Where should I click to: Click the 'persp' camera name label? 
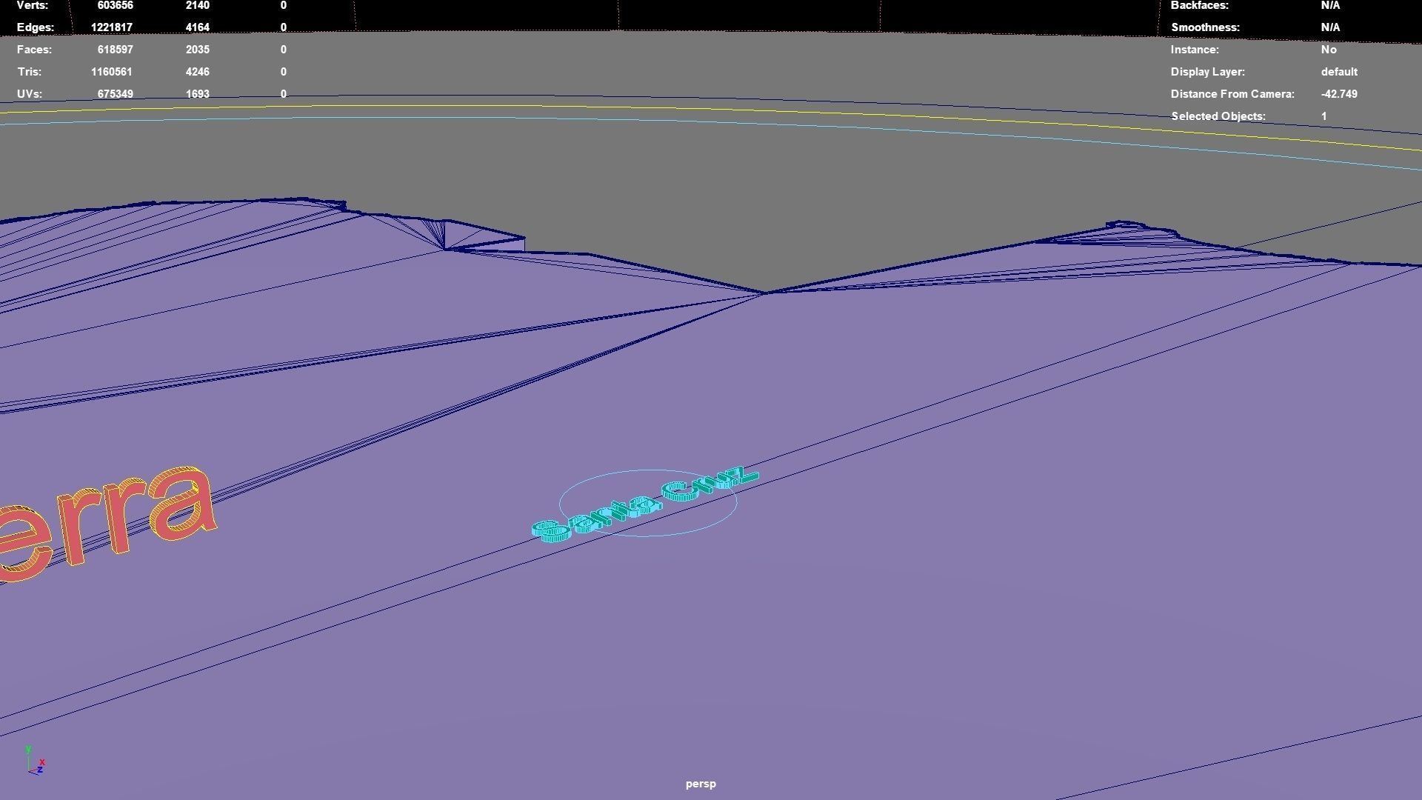[701, 784]
